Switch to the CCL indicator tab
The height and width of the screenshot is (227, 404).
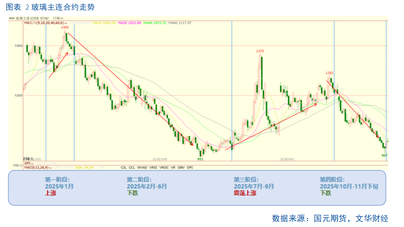pos(132,167)
